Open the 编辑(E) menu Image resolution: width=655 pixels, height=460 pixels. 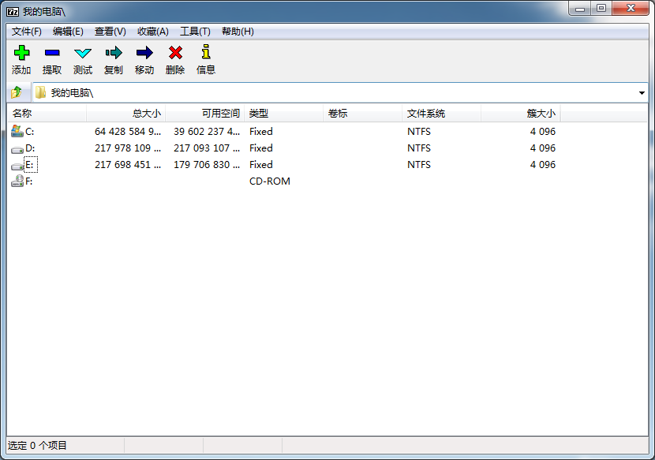(68, 32)
